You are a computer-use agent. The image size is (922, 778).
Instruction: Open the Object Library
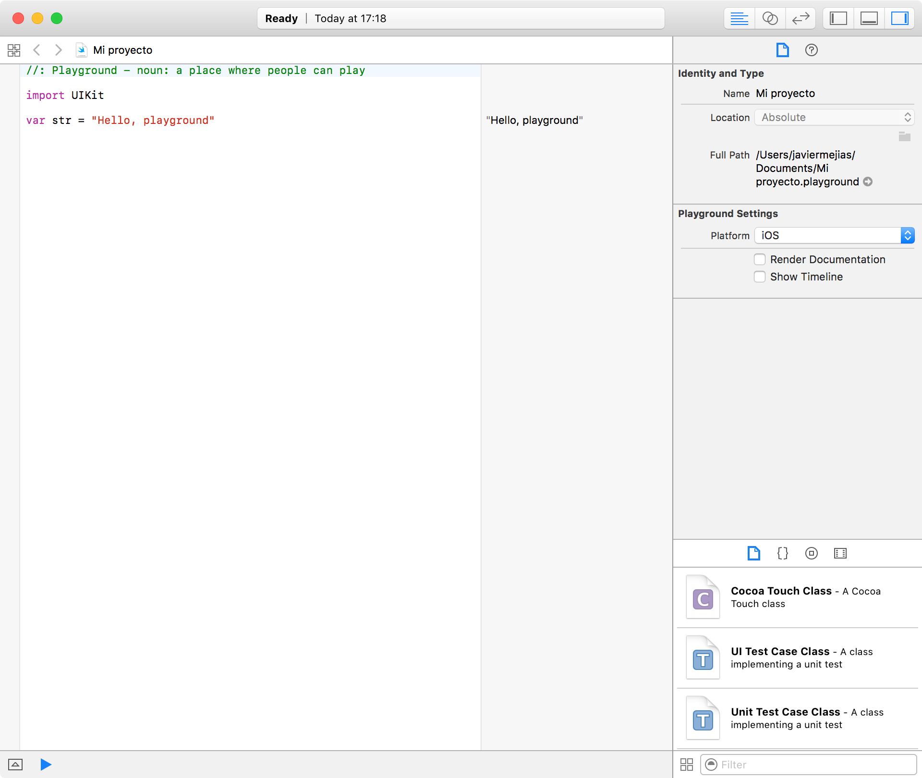(811, 553)
